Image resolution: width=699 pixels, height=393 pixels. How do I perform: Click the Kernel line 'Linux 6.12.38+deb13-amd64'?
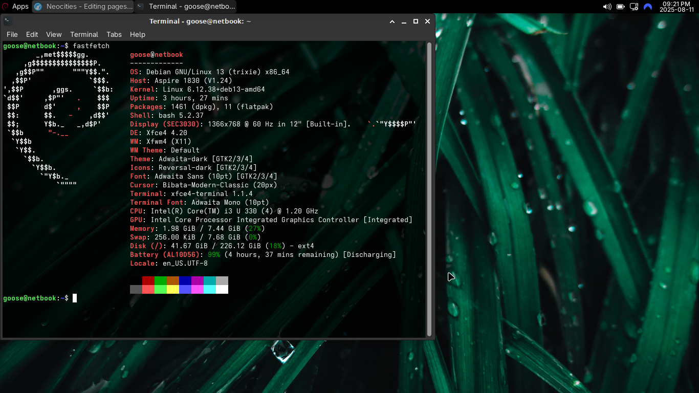[x=198, y=90]
